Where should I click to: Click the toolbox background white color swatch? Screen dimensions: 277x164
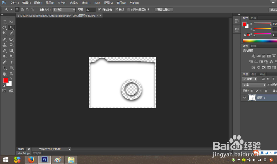click(x=10, y=84)
